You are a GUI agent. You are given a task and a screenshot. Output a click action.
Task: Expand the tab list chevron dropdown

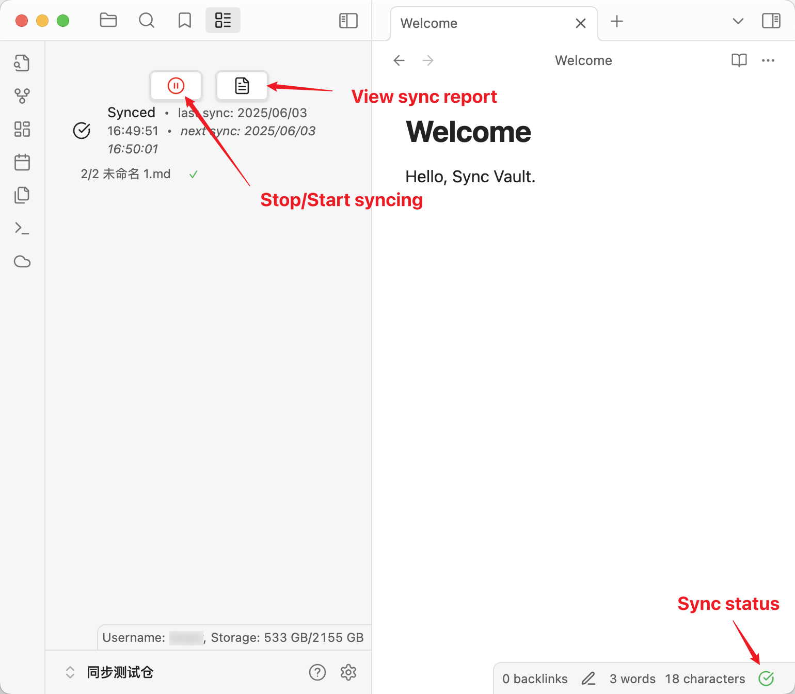click(x=738, y=21)
